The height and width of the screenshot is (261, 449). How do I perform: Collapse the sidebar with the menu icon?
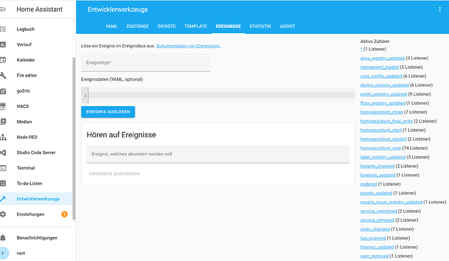point(4,10)
